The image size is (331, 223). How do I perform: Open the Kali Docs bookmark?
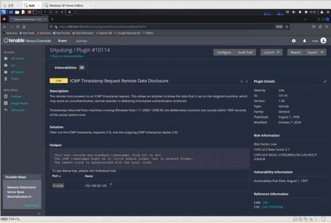coord(43,33)
